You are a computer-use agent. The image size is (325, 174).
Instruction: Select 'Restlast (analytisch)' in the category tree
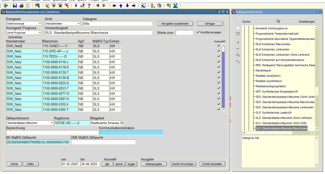268,76
